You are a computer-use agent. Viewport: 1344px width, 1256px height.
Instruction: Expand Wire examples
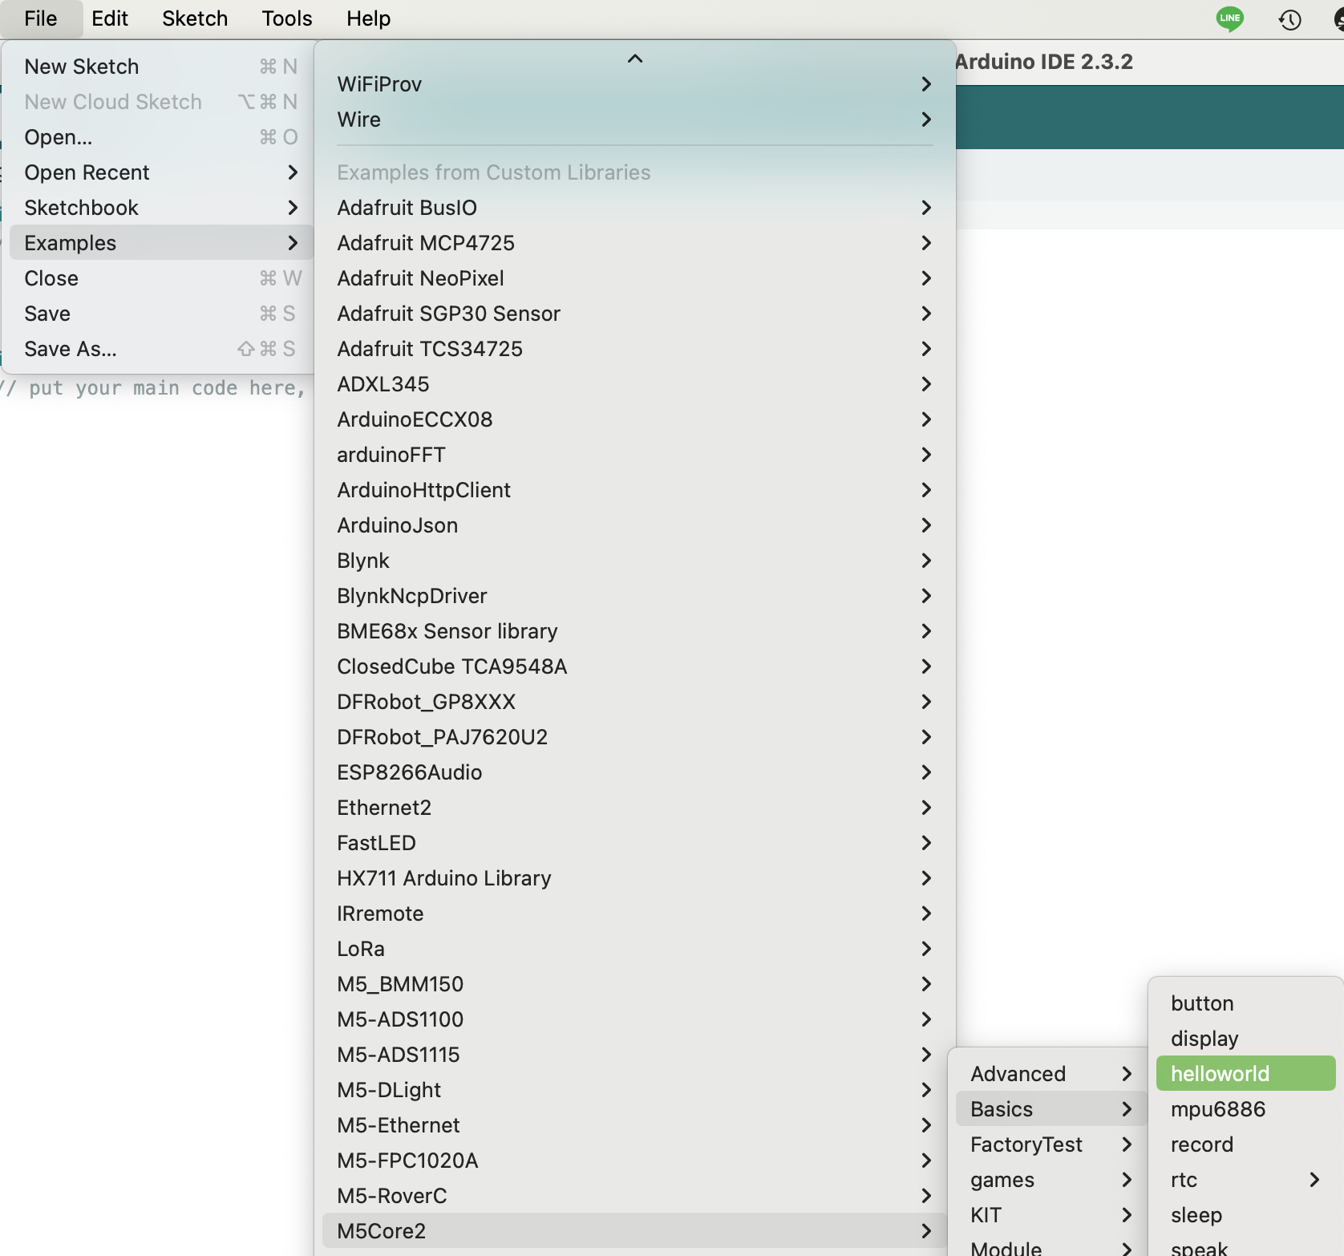(634, 120)
